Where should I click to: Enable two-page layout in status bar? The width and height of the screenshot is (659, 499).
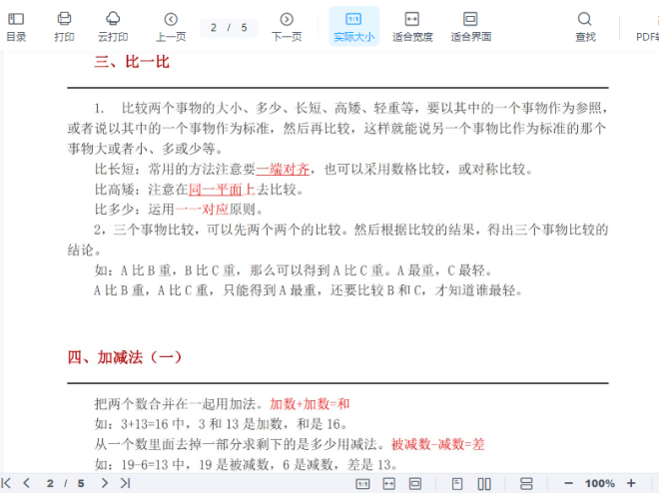pos(484,484)
